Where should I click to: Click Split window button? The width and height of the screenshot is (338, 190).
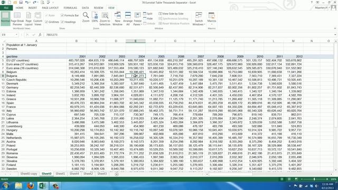pos(148,14)
